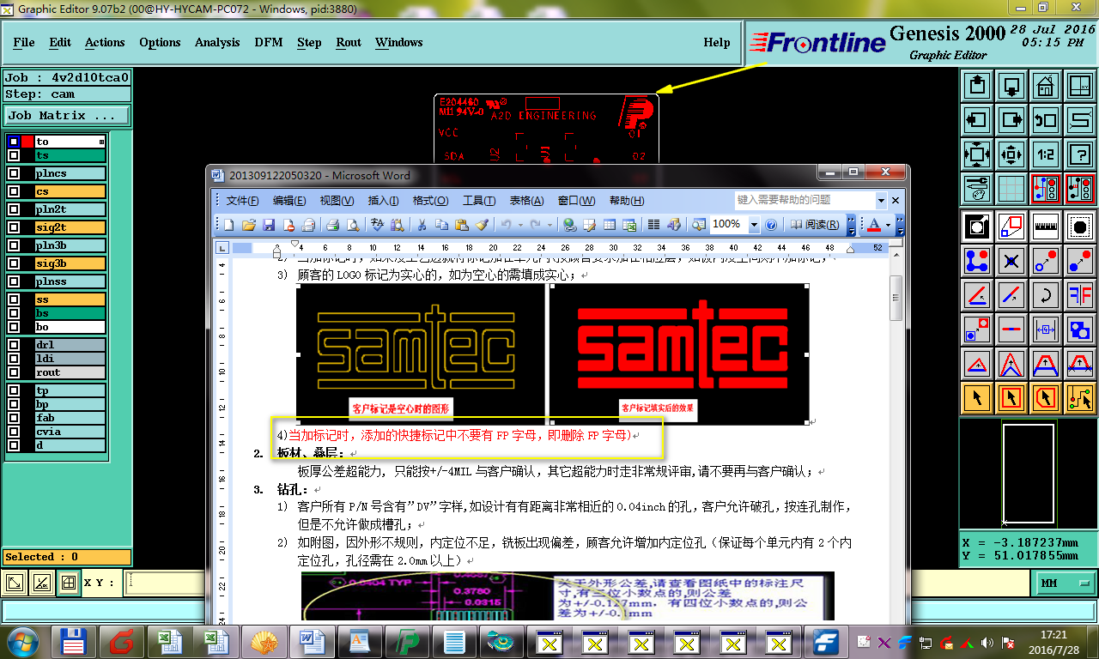1099x659 pixels.
Task: Open the DFM menu in Genesis
Action: [269, 42]
